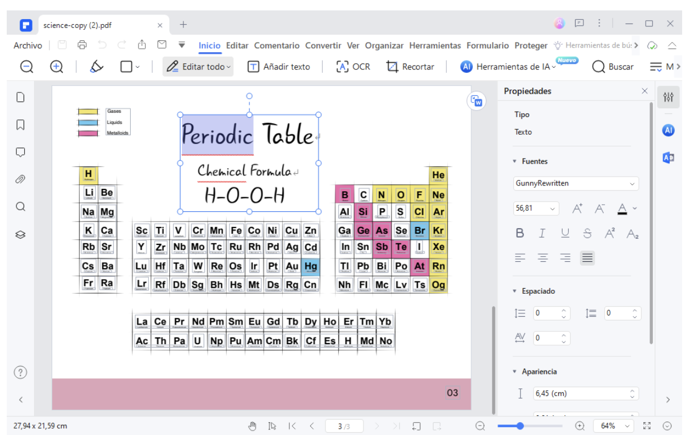Click the email envelope icon
Viewport: 690px width, 435px height.
pos(162,45)
